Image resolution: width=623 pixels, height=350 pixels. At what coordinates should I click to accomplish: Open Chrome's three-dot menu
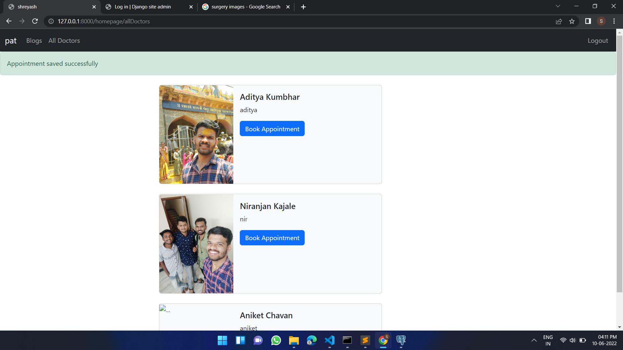(614, 21)
